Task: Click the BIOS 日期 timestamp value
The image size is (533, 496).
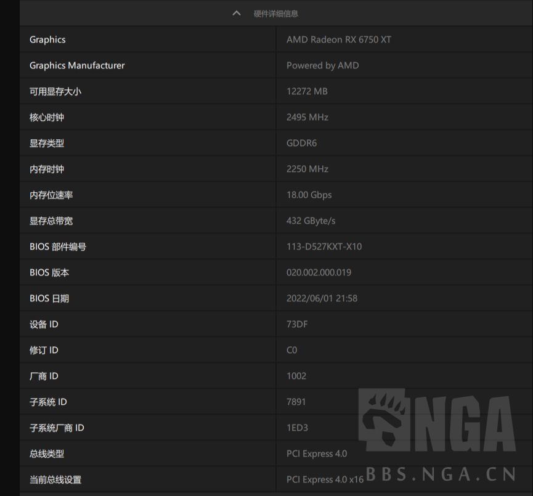Action: 323,298
